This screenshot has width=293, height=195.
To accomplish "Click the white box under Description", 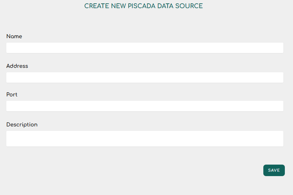I will pos(145,139).
